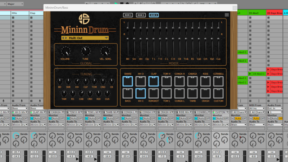This screenshot has width=288, height=162.
Task: Hit the CONGA H pad
Action: tap(179, 81)
